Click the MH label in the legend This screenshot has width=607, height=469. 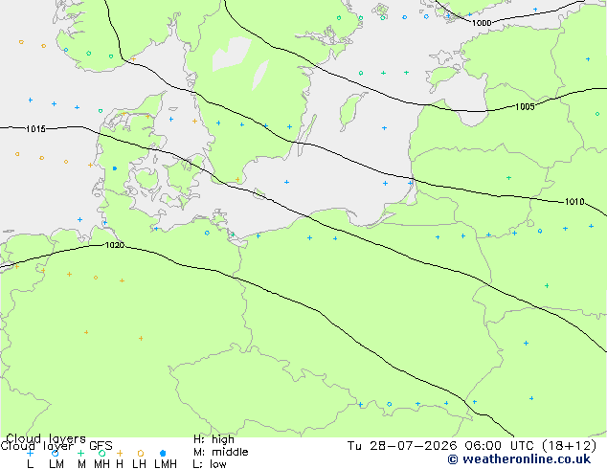[101, 464]
